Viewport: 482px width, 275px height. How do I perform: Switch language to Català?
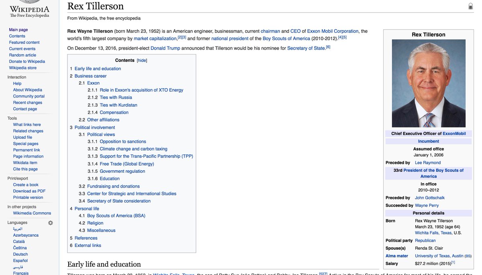pyautogui.click(x=19, y=242)
